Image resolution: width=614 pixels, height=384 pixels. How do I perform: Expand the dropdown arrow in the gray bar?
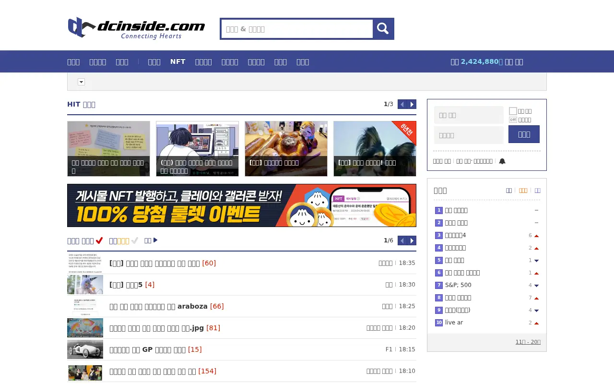[81, 82]
